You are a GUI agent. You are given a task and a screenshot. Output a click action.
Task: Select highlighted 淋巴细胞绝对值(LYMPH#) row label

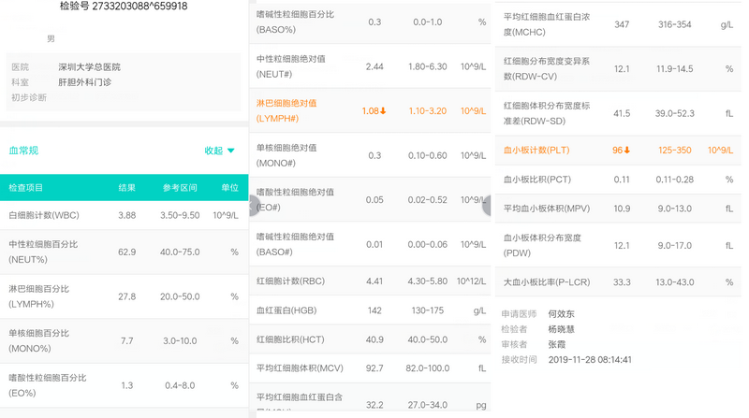tap(286, 110)
